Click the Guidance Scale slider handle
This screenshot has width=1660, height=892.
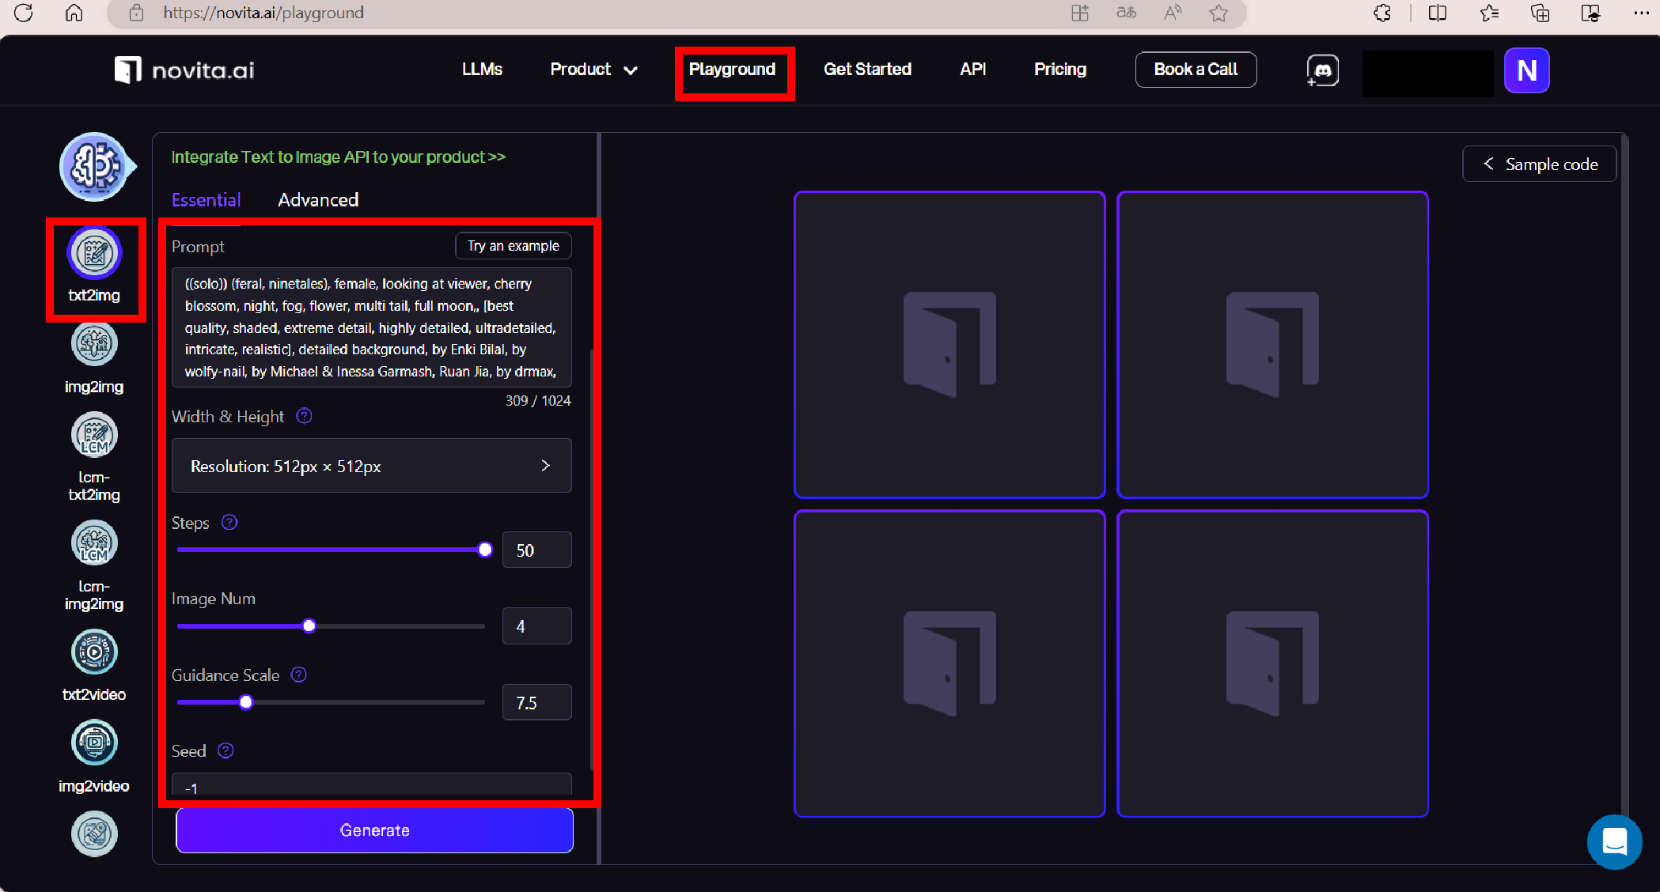pyautogui.click(x=246, y=702)
